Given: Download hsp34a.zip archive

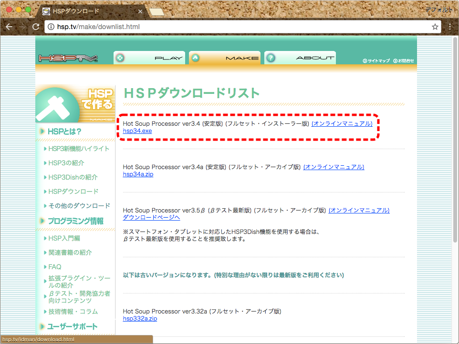Looking at the screenshot, I should (x=138, y=174).
